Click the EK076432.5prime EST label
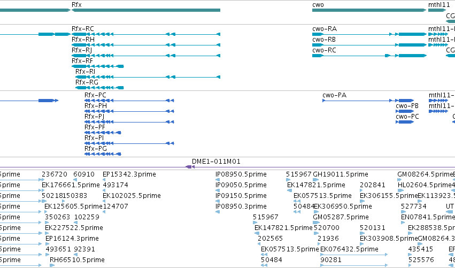 (x=349, y=249)
